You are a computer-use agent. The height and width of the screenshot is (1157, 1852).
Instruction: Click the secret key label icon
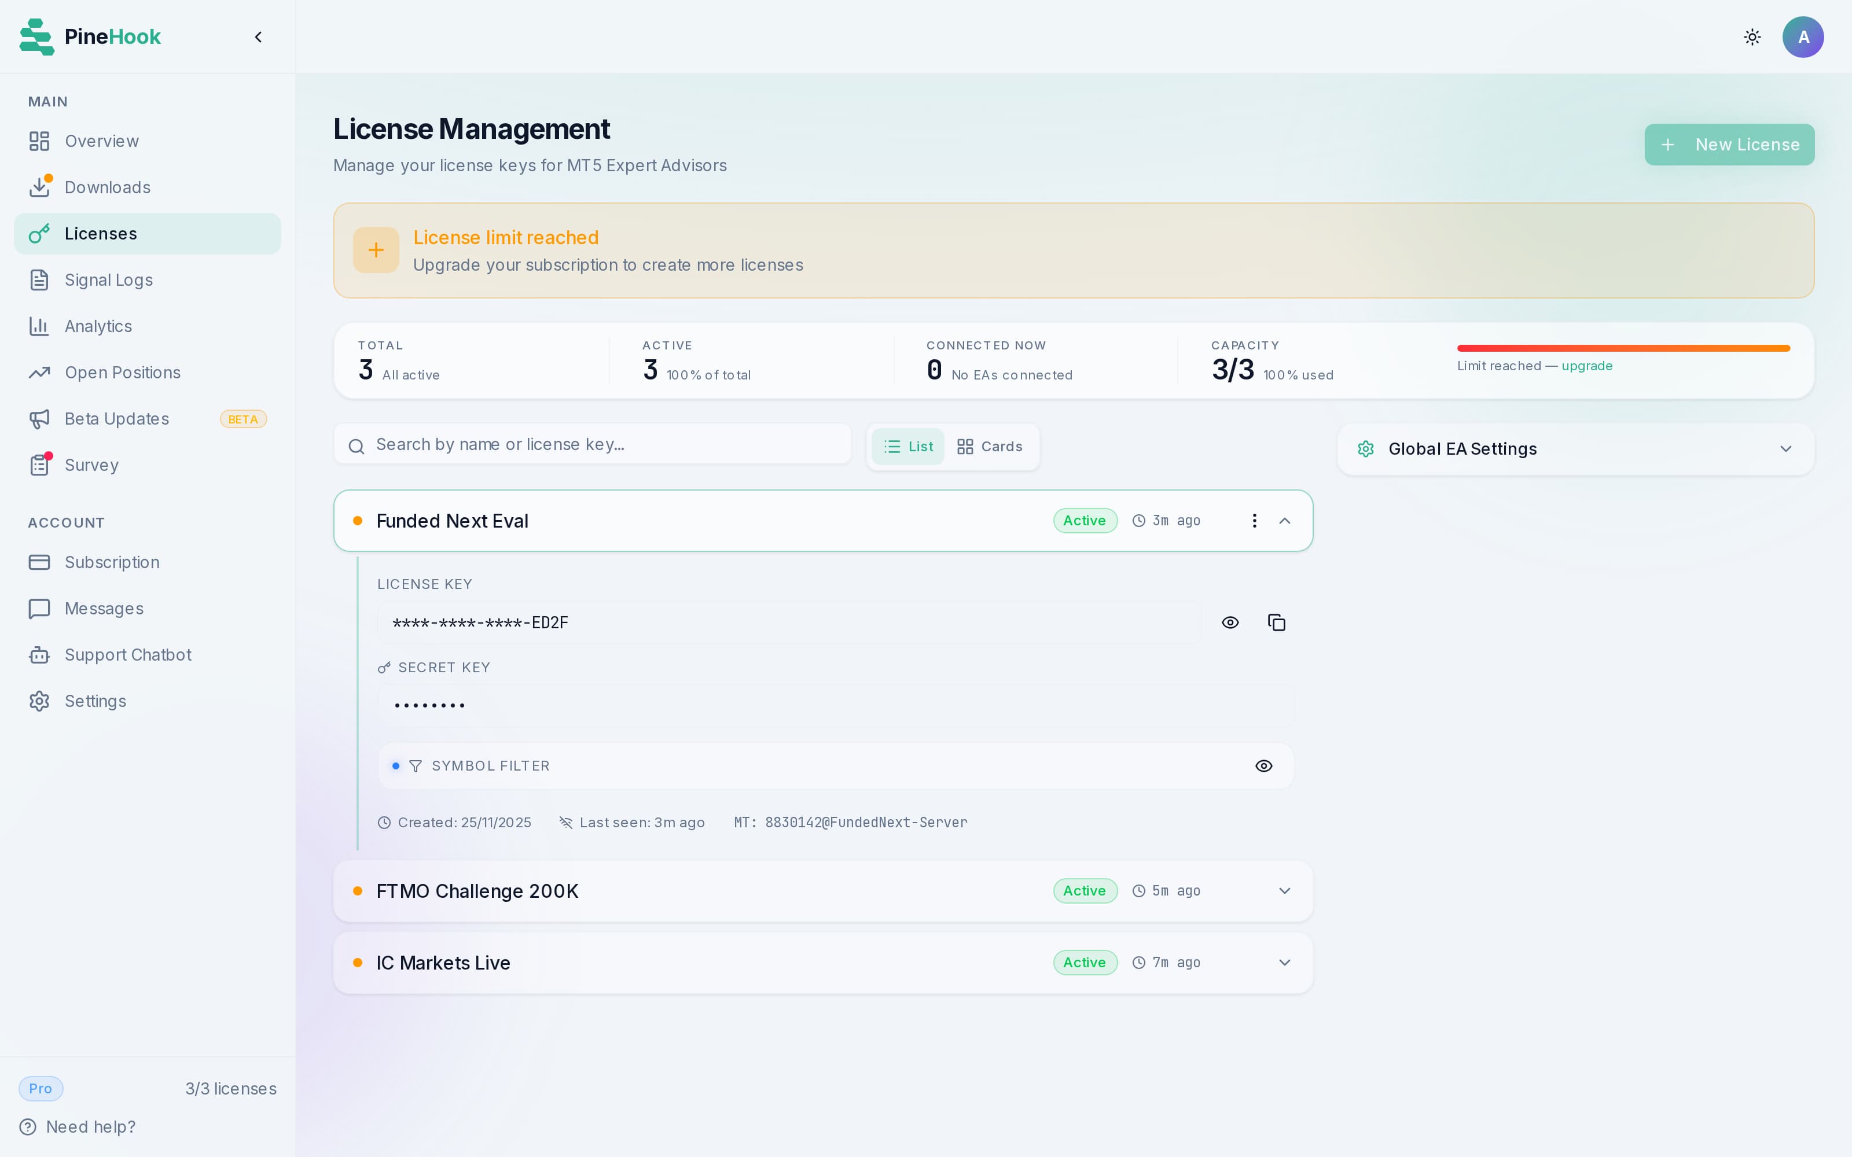(x=384, y=668)
